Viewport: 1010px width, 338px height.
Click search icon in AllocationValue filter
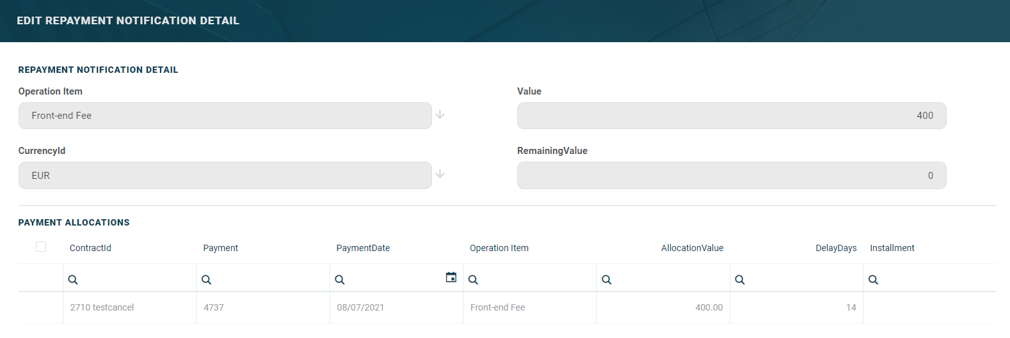(607, 280)
